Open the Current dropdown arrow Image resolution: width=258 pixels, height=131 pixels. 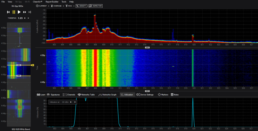tap(49, 6)
